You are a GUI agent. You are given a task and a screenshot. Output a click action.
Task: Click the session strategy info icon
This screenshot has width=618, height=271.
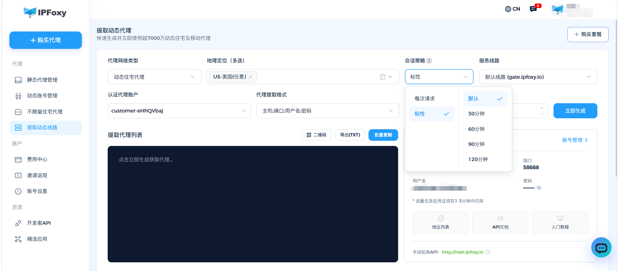pos(429,61)
